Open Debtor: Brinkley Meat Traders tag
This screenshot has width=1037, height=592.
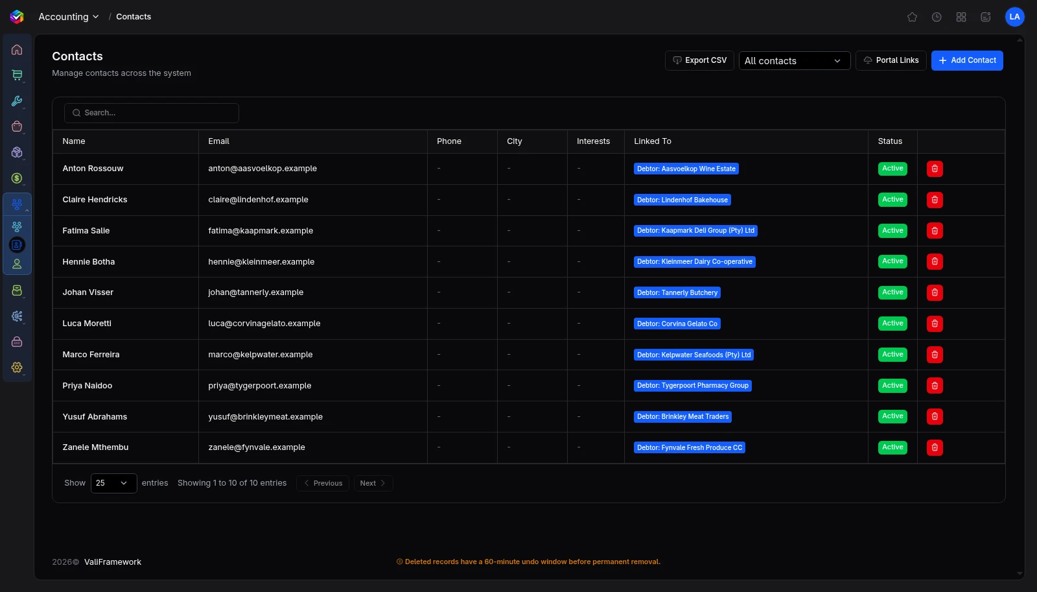(683, 417)
